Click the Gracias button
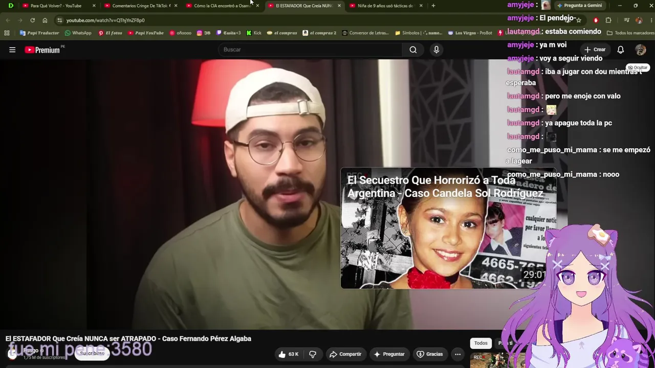Viewport: 655px width, 368px height. [x=429, y=354]
